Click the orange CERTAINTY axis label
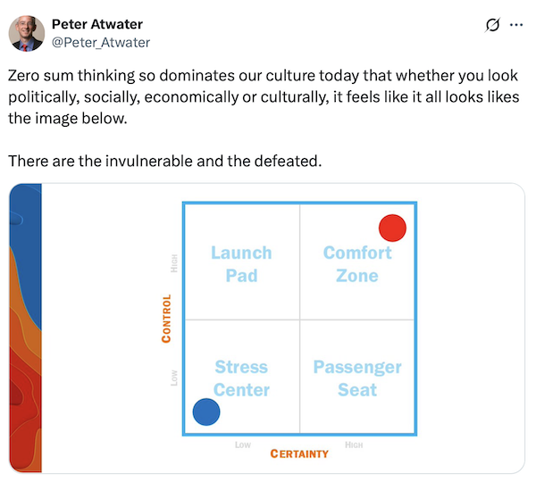This screenshot has width=536, height=482. click(x=299, y=453)
